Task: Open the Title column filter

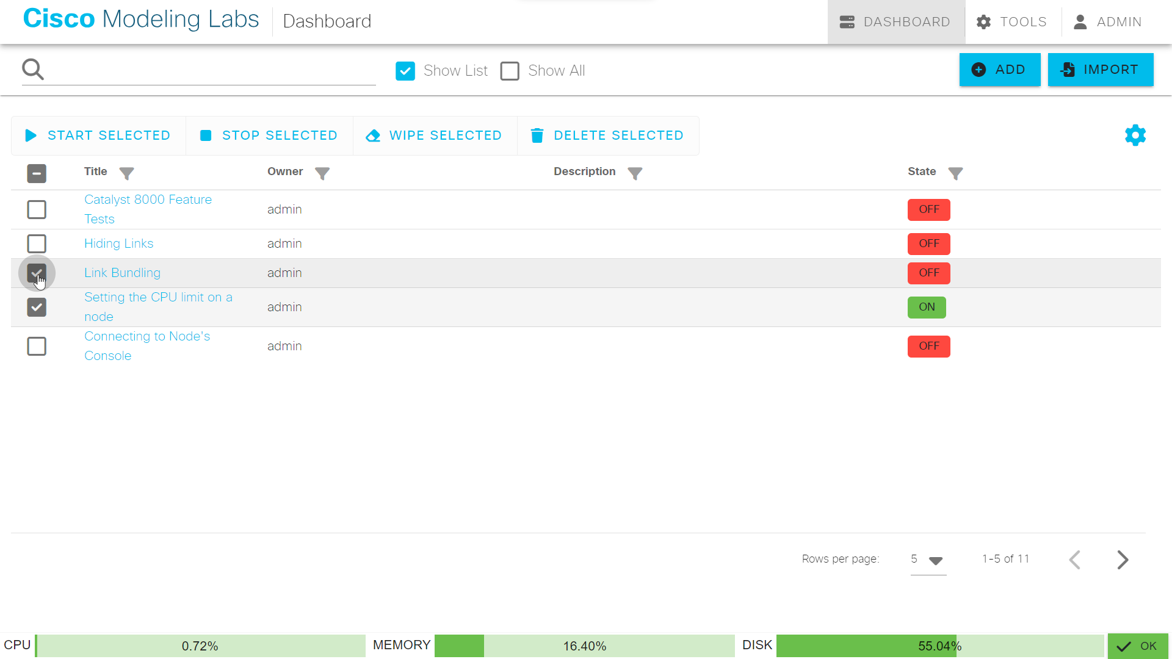Action: 127,173
